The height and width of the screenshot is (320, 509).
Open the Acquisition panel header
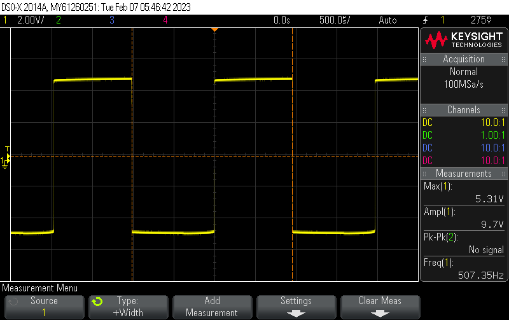(x=464, y=59)
